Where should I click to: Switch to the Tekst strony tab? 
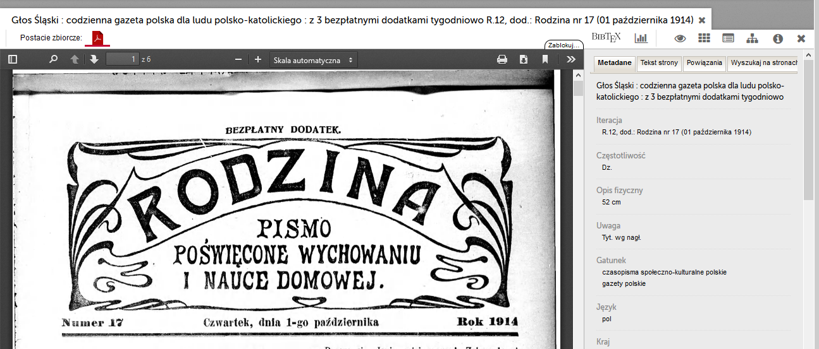pyautogui.click(x=659, y=63)
